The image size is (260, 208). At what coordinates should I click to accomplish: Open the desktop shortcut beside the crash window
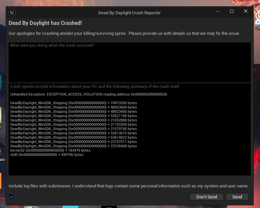click(x=258, y=20)
